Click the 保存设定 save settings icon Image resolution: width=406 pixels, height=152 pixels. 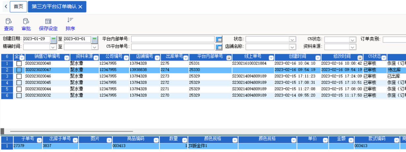tap(48, 24)
